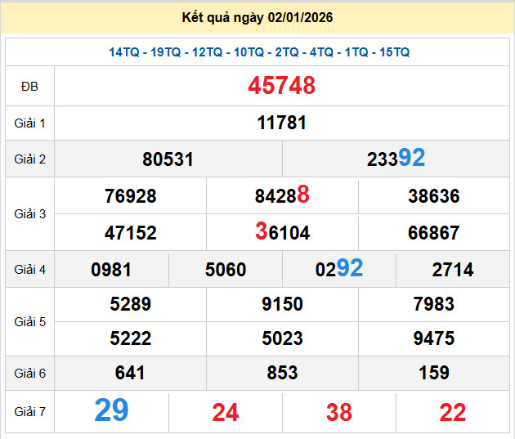The height and width of the screenshot is (439, 515).
Task: Select the Giải 4 number 0292
Action: click(x=338, y=269)
